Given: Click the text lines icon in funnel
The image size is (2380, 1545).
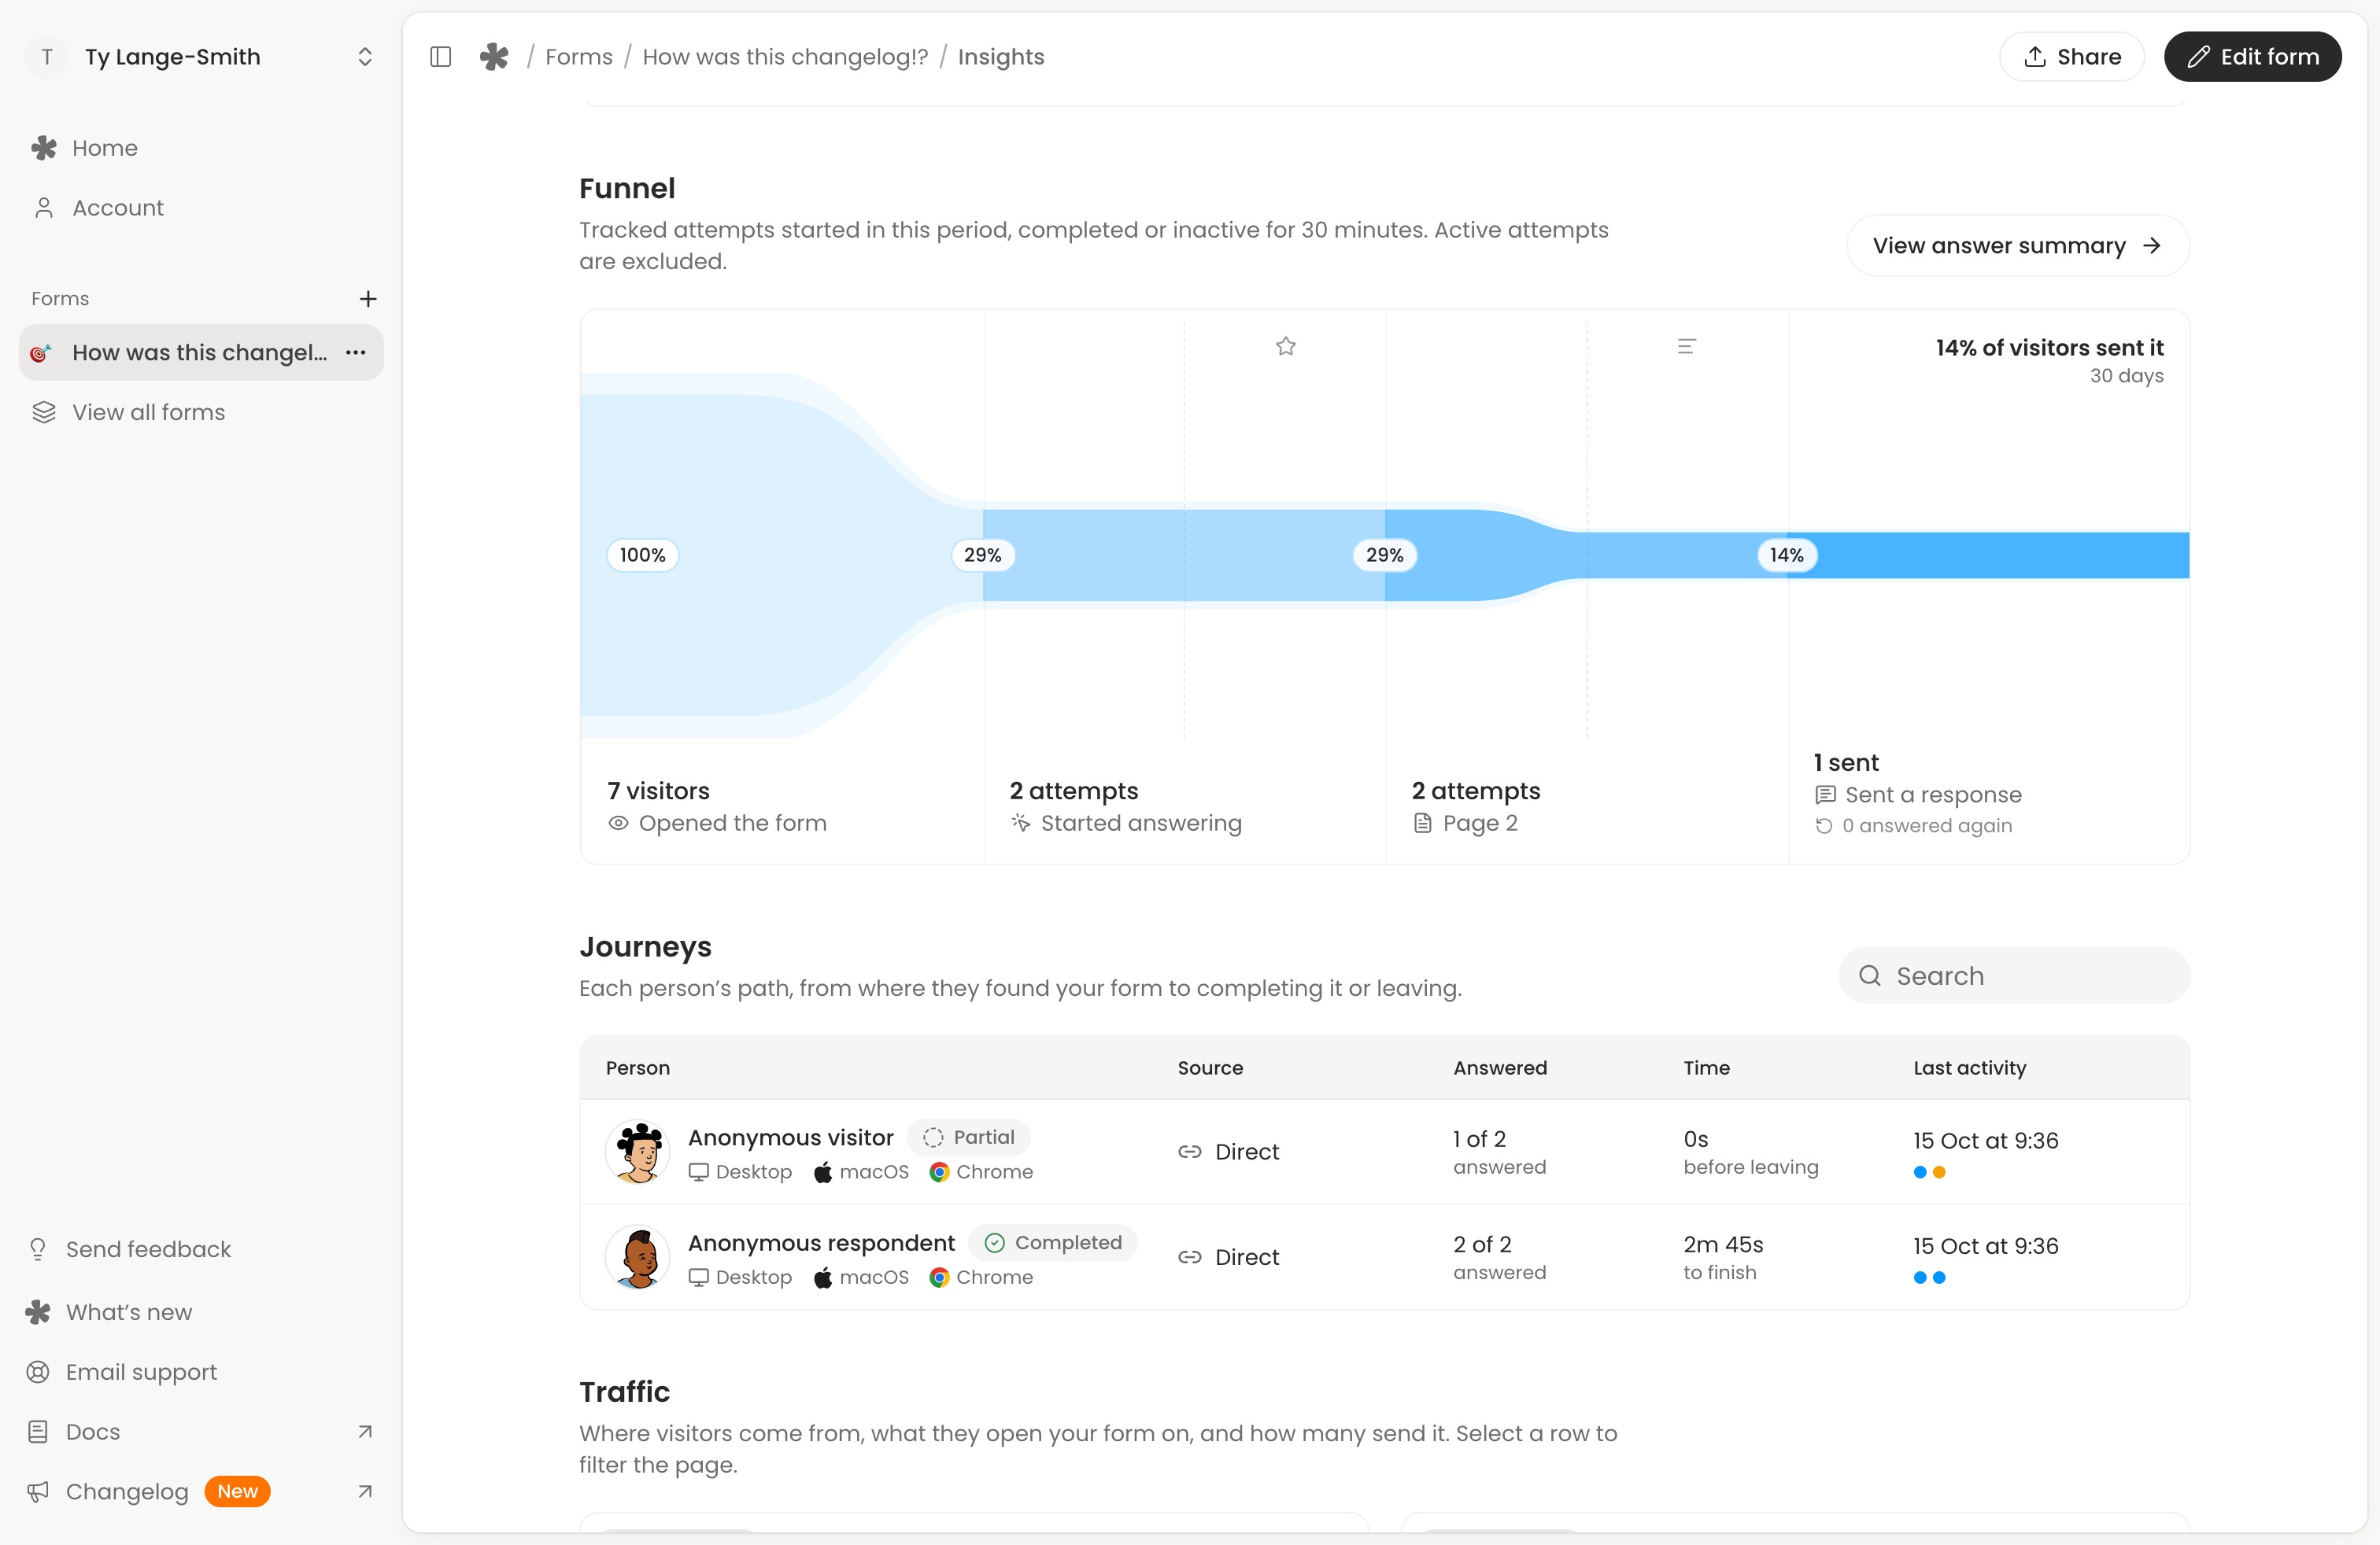Looking at the screenshot, I should 1687,347.
